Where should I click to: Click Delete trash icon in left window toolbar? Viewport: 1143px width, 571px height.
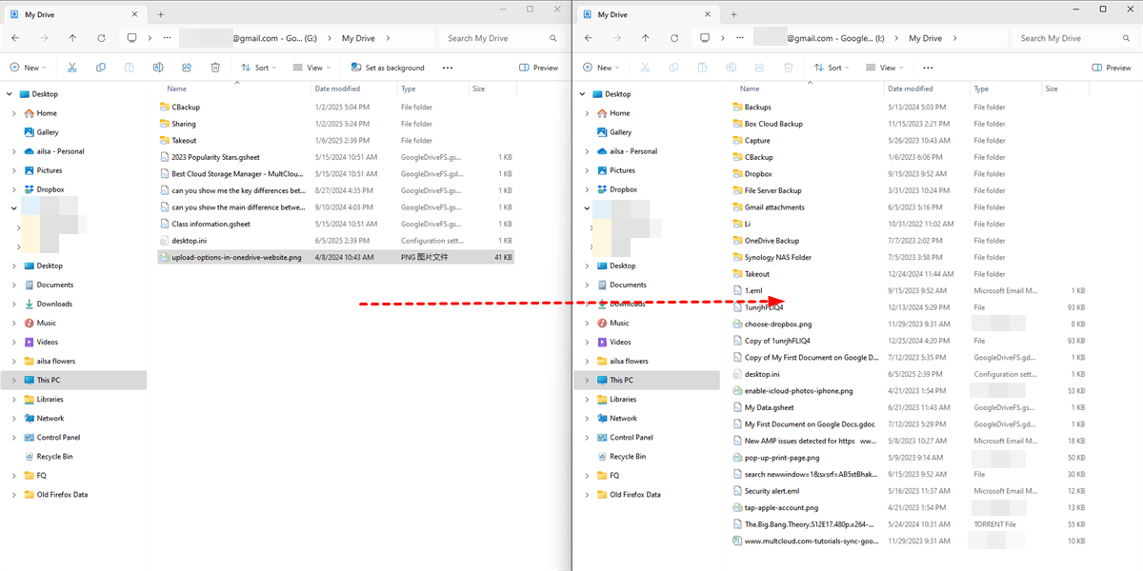click(x=215, y=68)
